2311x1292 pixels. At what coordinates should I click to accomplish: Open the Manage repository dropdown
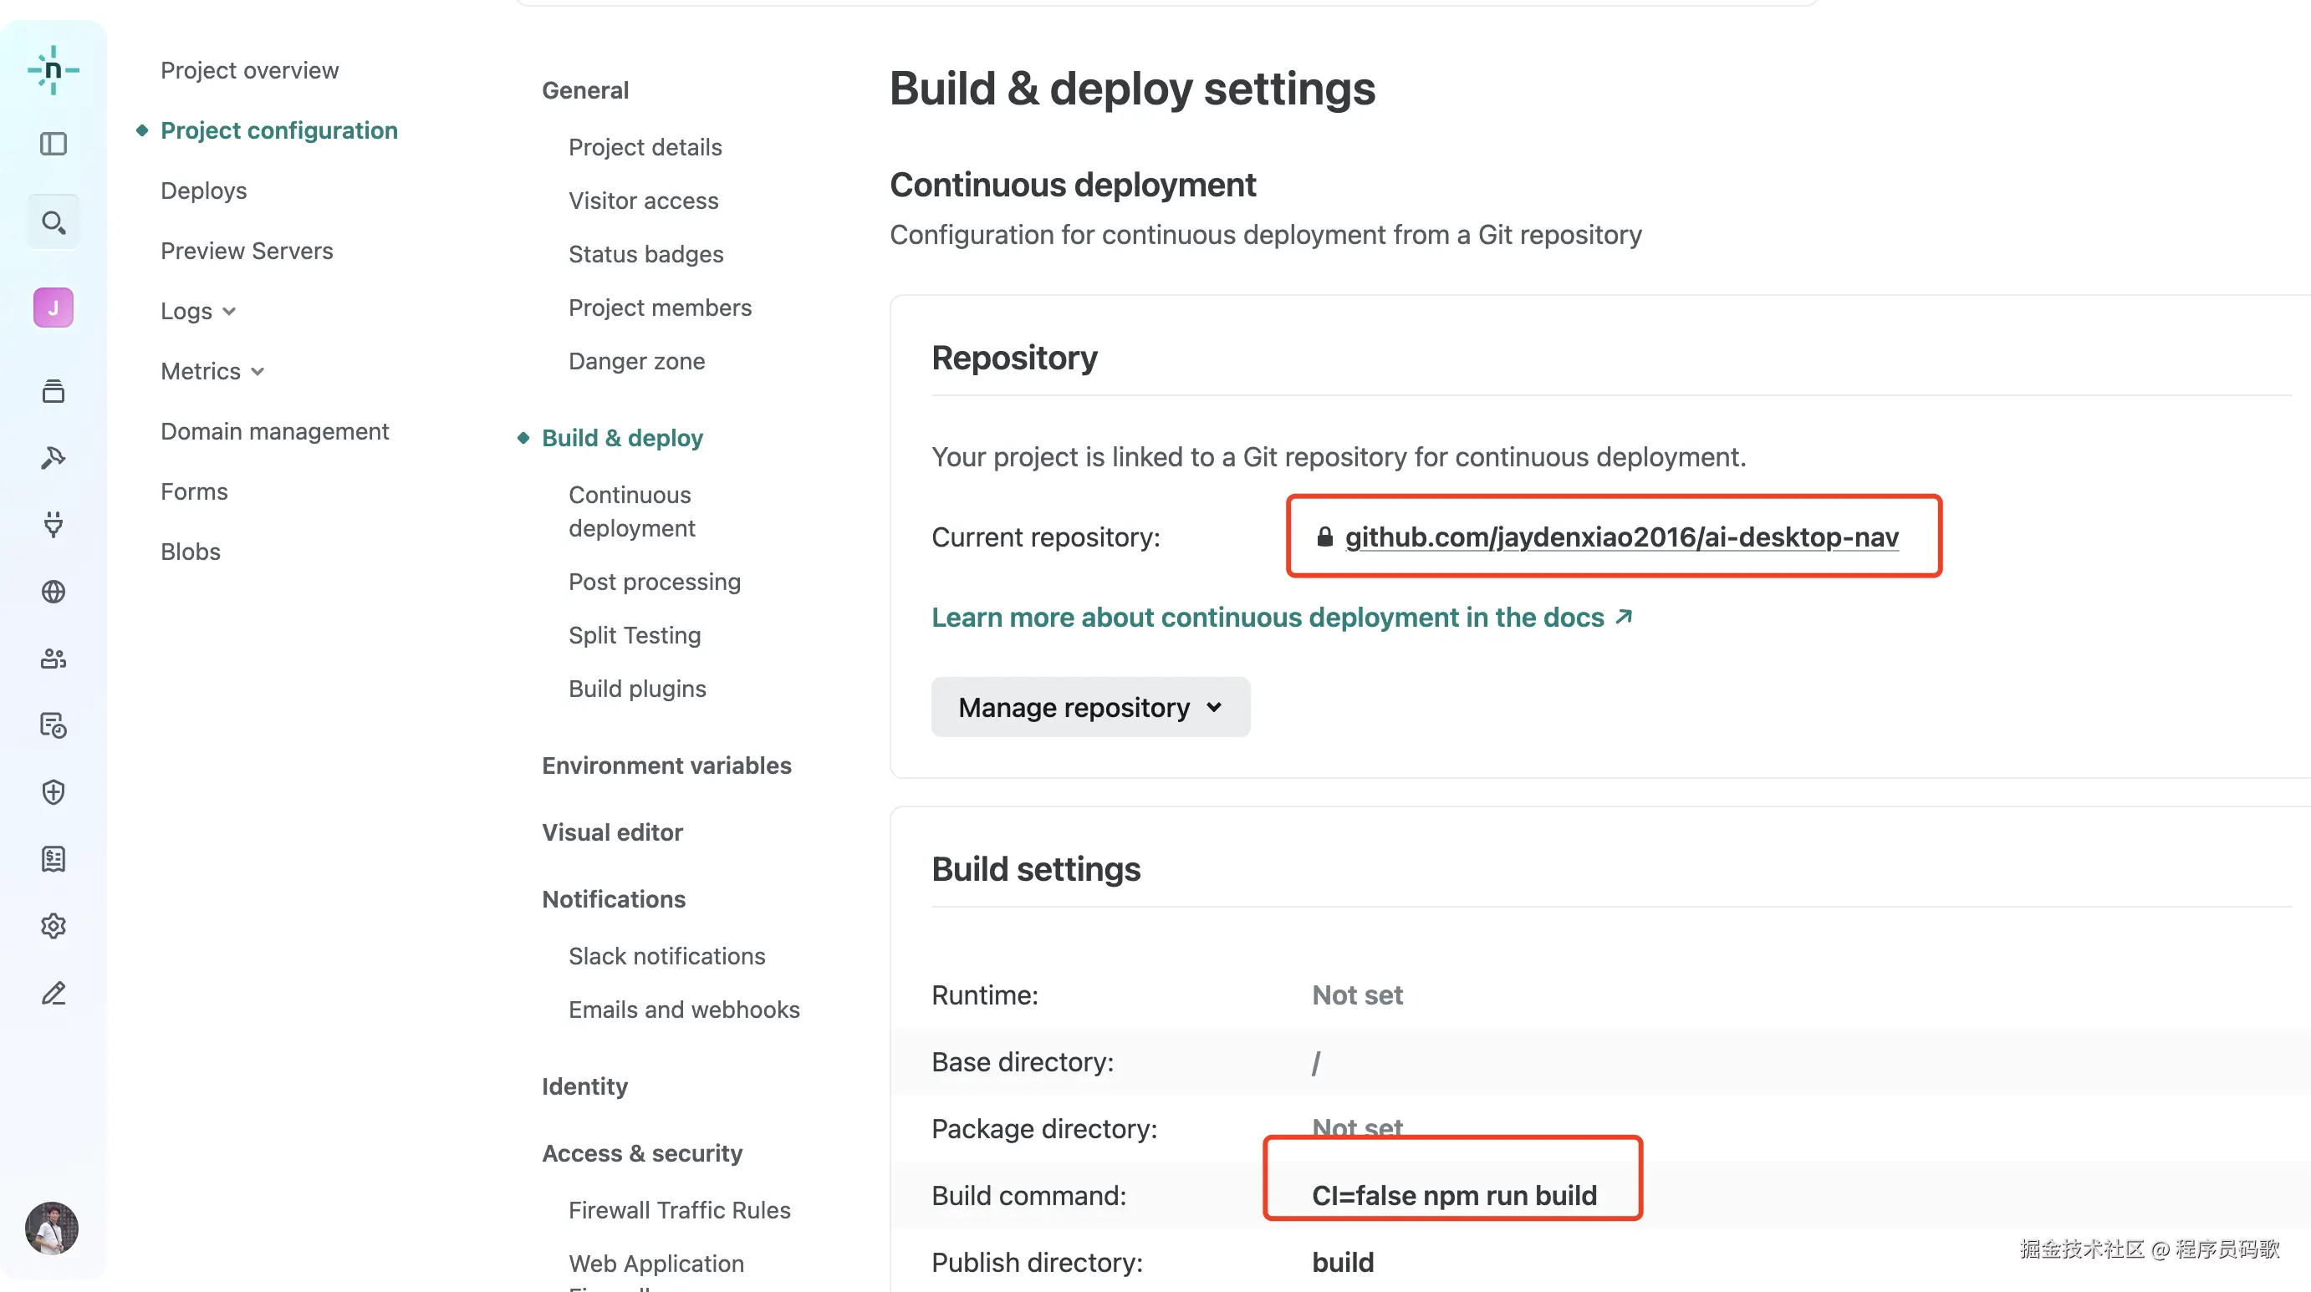pos(1090,707)
